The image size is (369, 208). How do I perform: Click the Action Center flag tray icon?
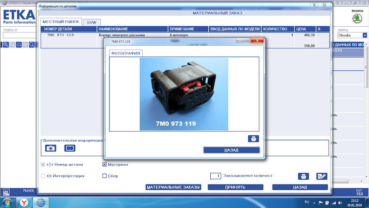pyautogui.click(x=321, y=203)
